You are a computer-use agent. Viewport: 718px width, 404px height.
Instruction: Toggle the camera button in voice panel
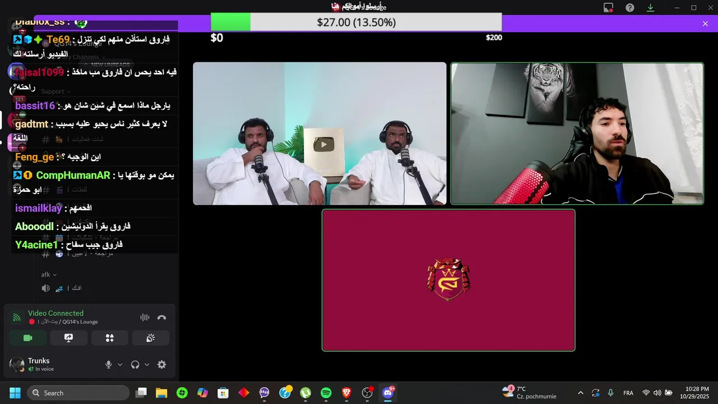28,338
